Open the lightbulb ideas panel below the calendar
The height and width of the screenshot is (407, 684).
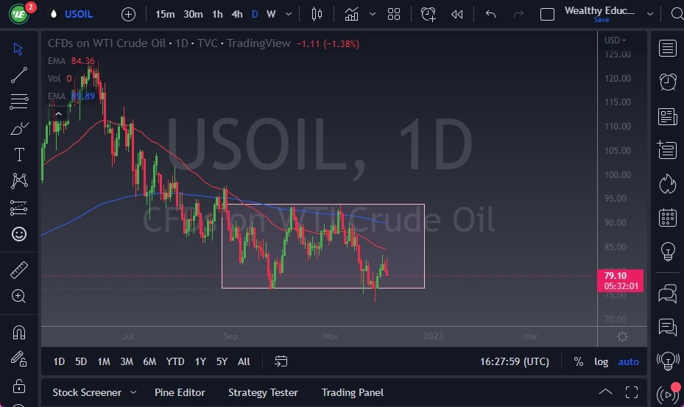click(667, 252)
